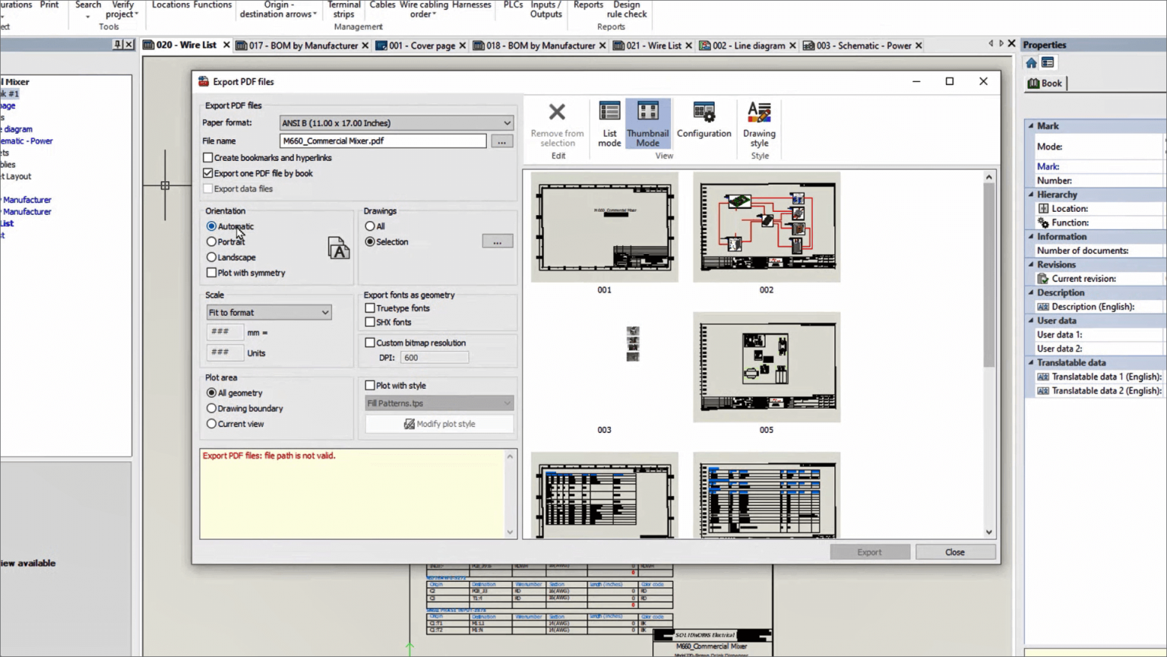Toggle Export one PDF file by book
This screenshot has width=1167, height=657.
(x=208, y=173)
